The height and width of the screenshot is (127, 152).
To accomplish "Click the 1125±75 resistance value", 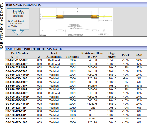I will point(92,104).
